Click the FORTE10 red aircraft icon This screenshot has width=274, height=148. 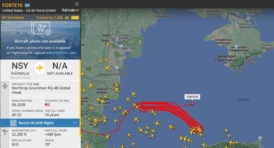click(192, 104)
